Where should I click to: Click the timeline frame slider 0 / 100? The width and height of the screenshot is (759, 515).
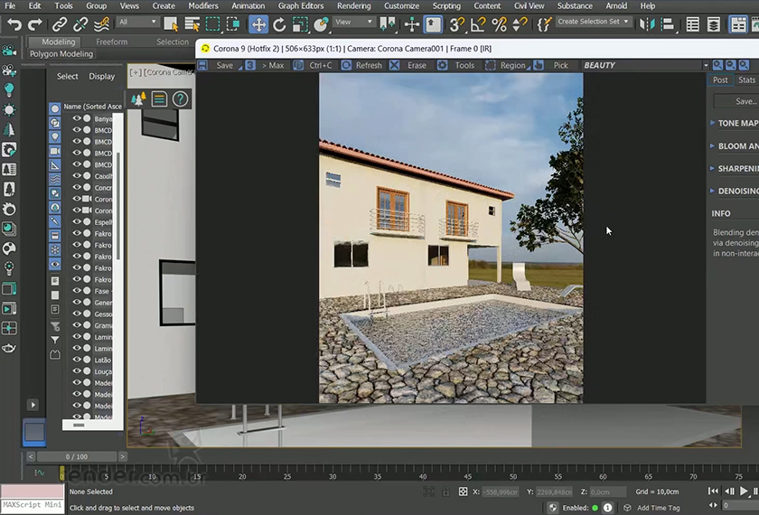click(x=77, y=457)
